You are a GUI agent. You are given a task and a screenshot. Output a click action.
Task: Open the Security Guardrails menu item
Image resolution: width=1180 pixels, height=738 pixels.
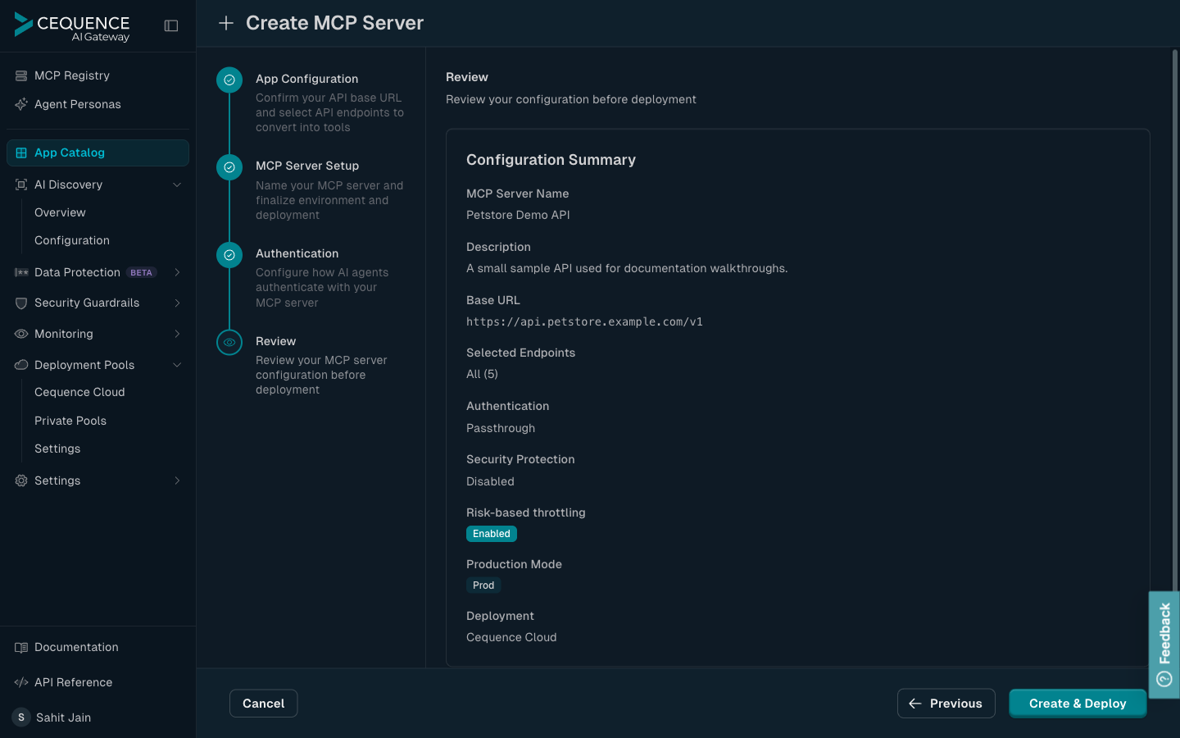pyautogui.click(x=98, y=303)
